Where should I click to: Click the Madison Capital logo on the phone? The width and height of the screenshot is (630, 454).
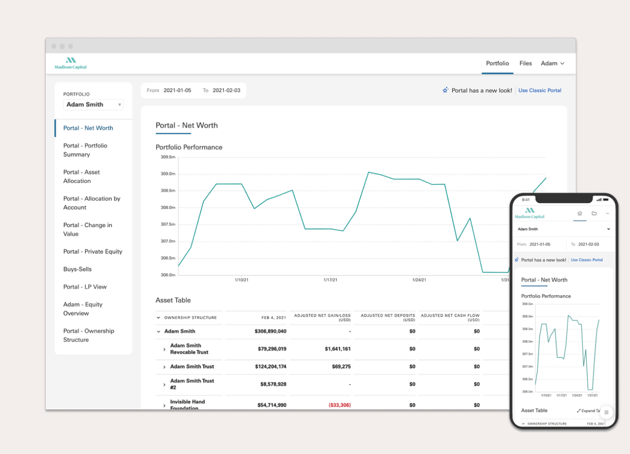pyautogui.click(x=529, y=213)
